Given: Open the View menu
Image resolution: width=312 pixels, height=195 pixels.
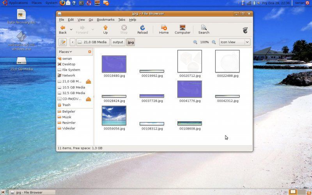Looking at the screenshot, I should pos(81,19).
